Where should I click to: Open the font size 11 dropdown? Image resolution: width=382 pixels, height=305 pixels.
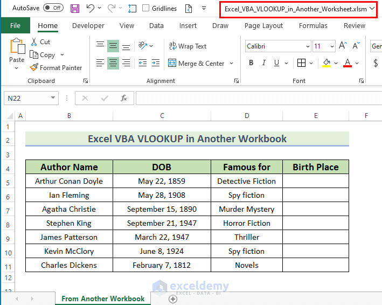click(332, 46)
